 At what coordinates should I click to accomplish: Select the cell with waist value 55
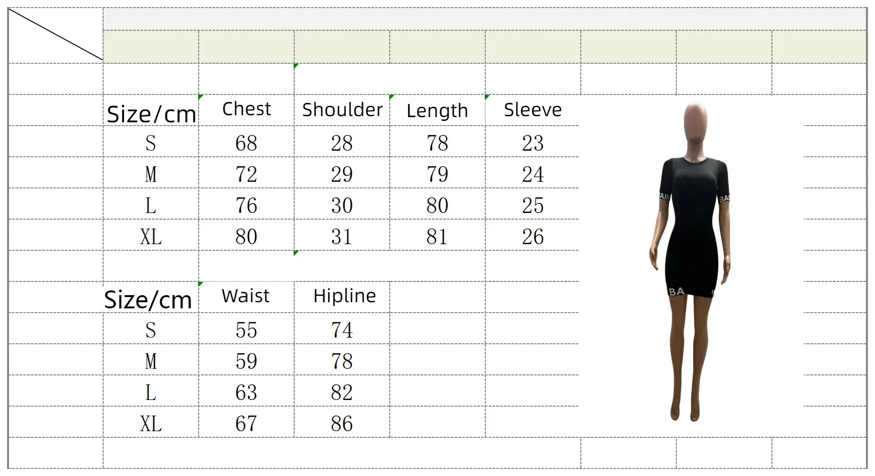pos(246,328)
